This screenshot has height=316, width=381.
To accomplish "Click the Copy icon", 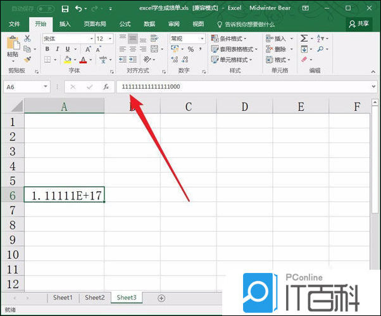I will pos(27,49).
